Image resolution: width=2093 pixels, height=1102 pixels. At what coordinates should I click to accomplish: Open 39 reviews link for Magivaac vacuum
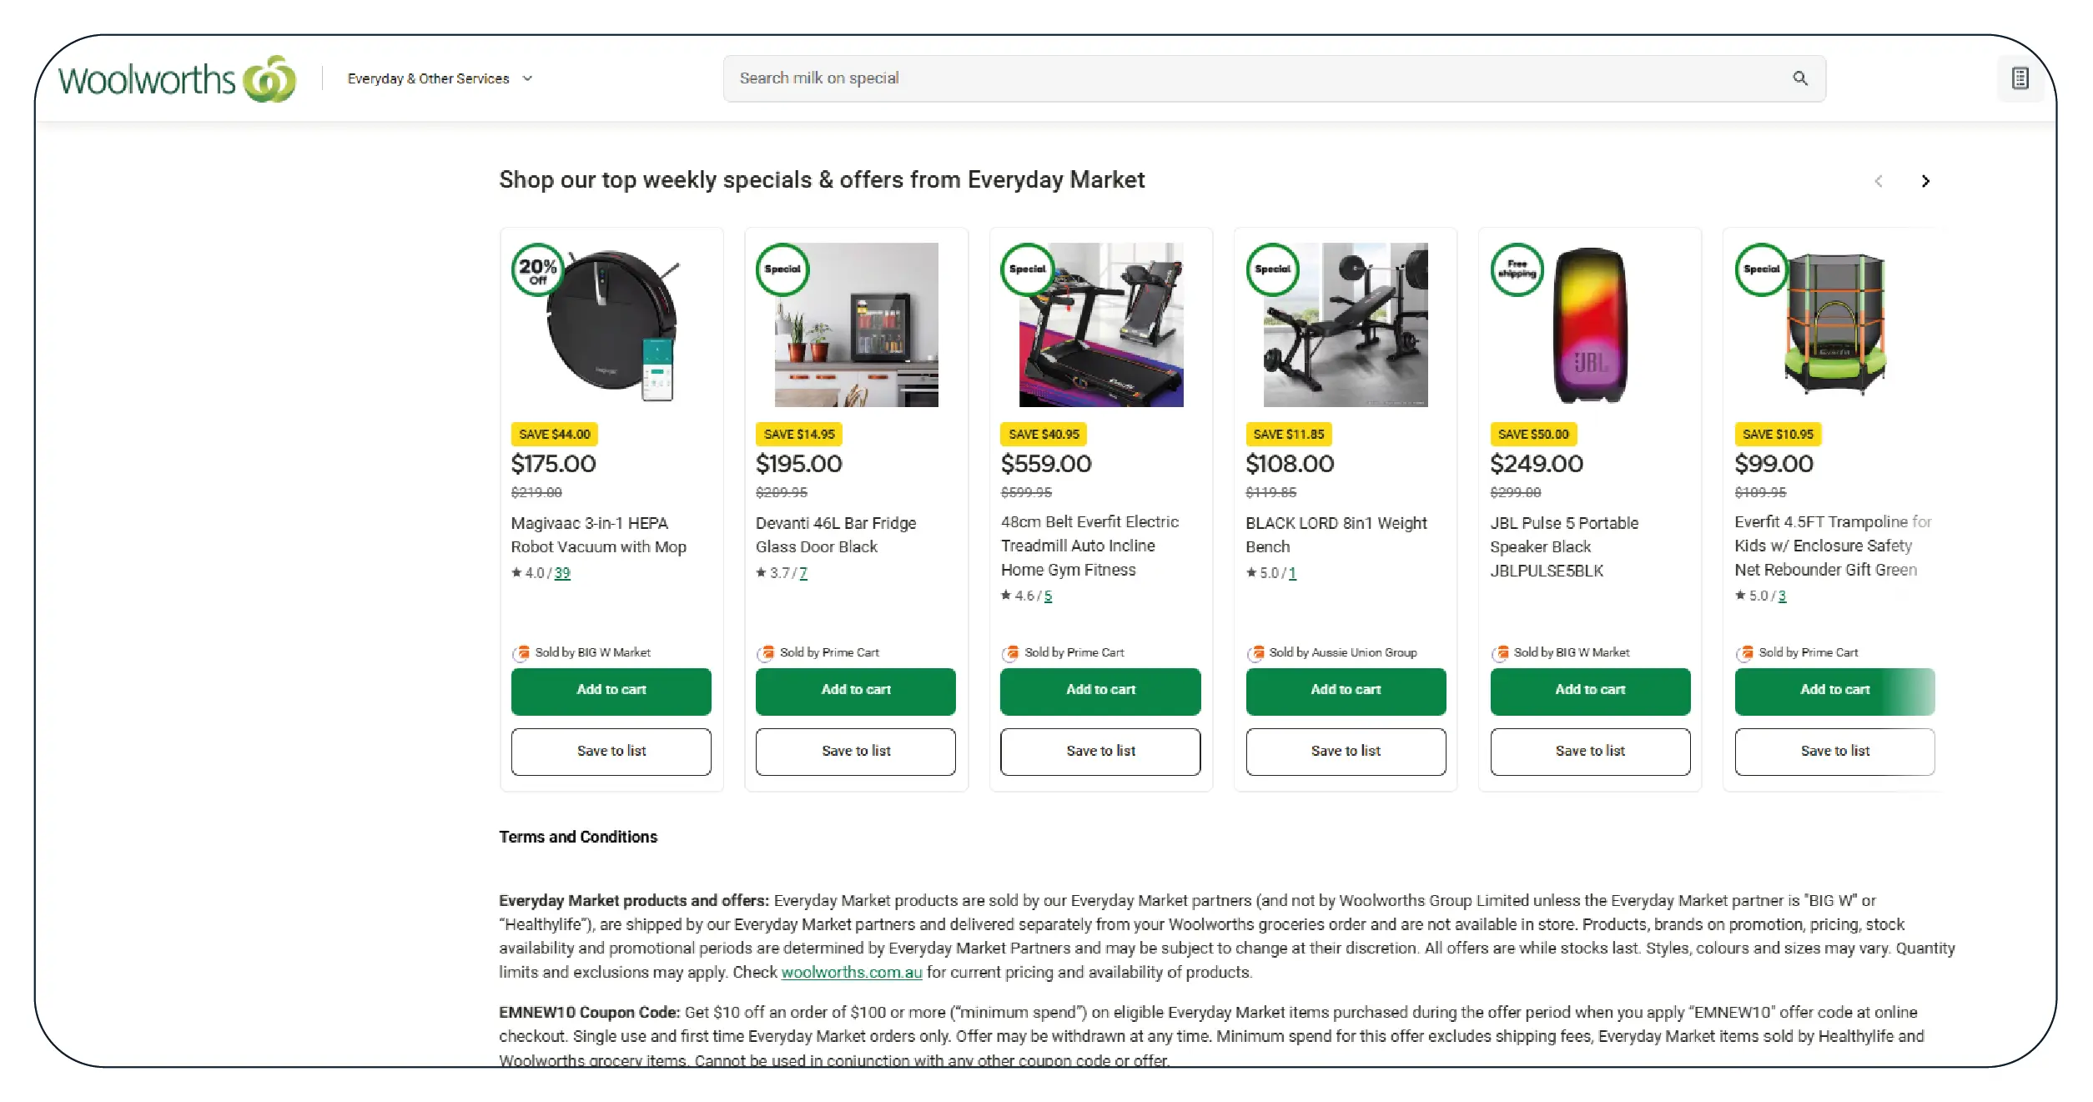[x=562, y=573]
